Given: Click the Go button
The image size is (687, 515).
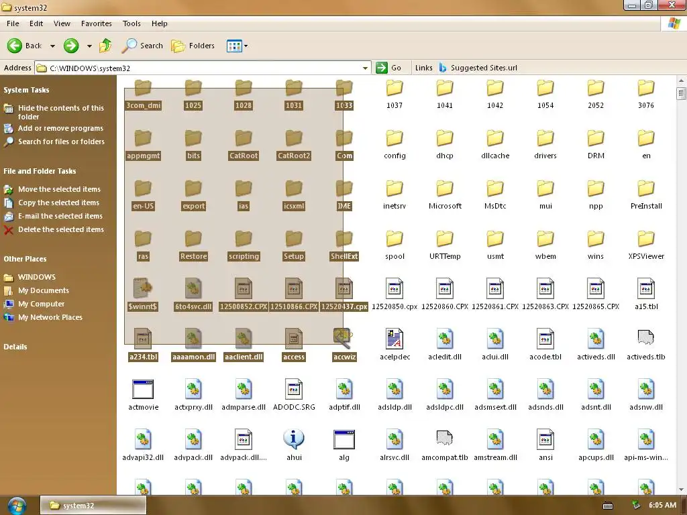Looking at the screenshot, I should click(x=388, y=68).
